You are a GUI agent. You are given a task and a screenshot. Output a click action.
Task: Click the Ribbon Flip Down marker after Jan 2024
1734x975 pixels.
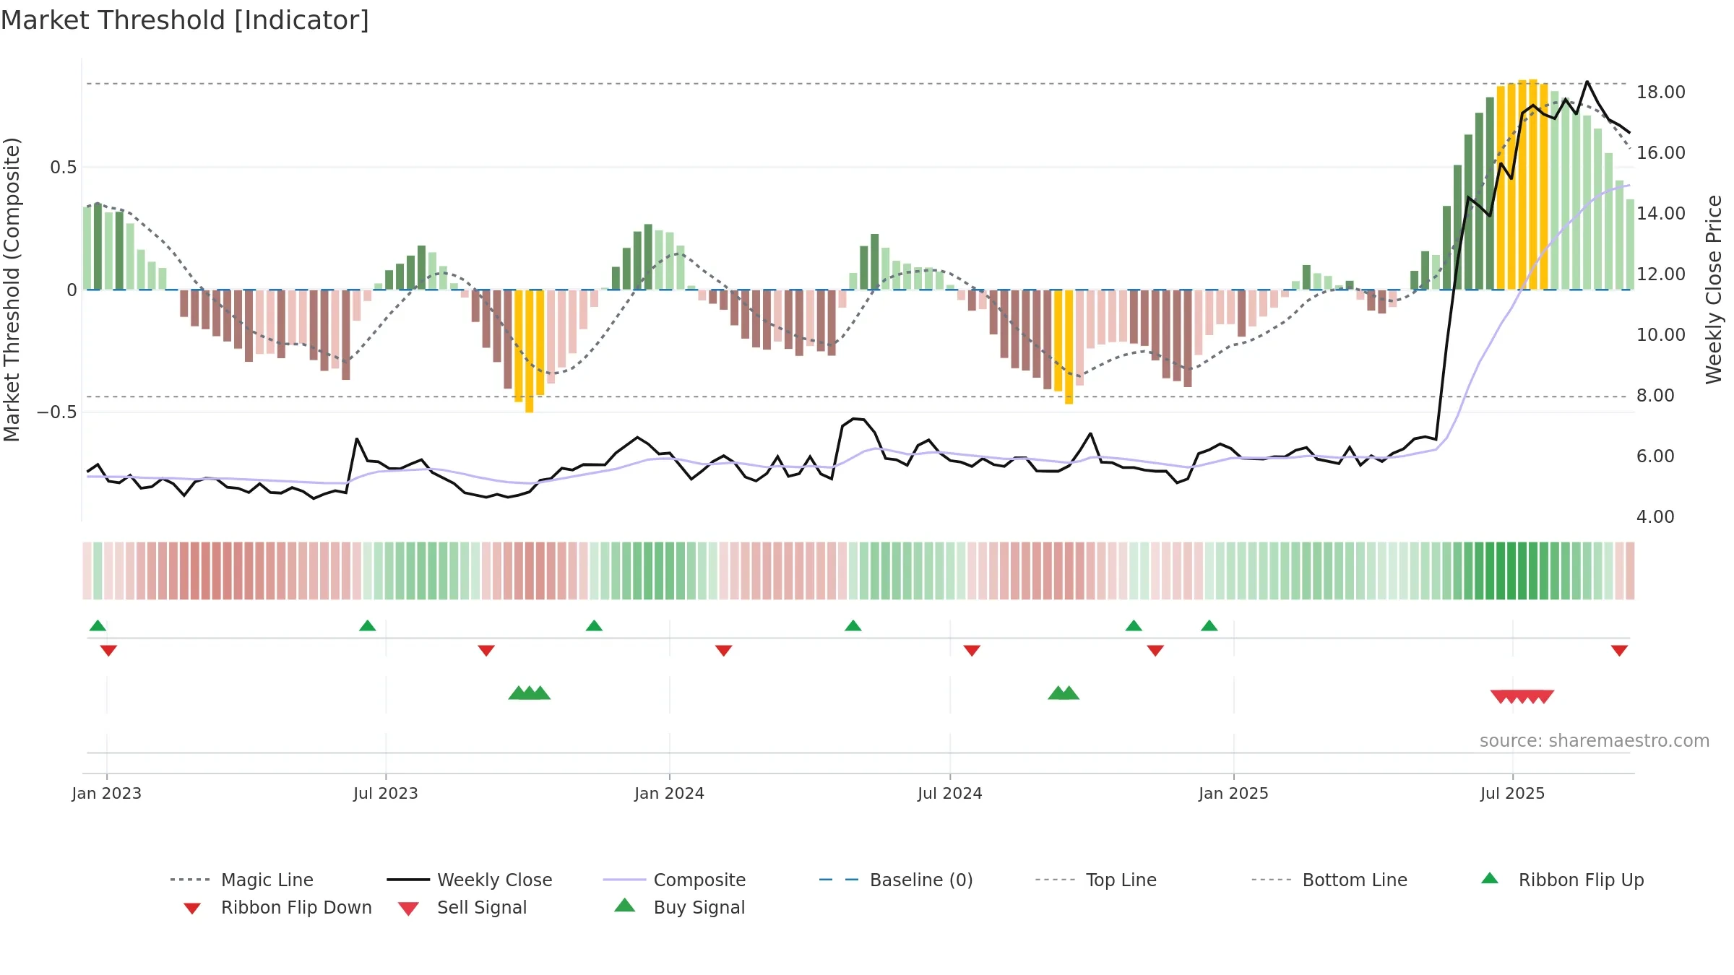724,651
